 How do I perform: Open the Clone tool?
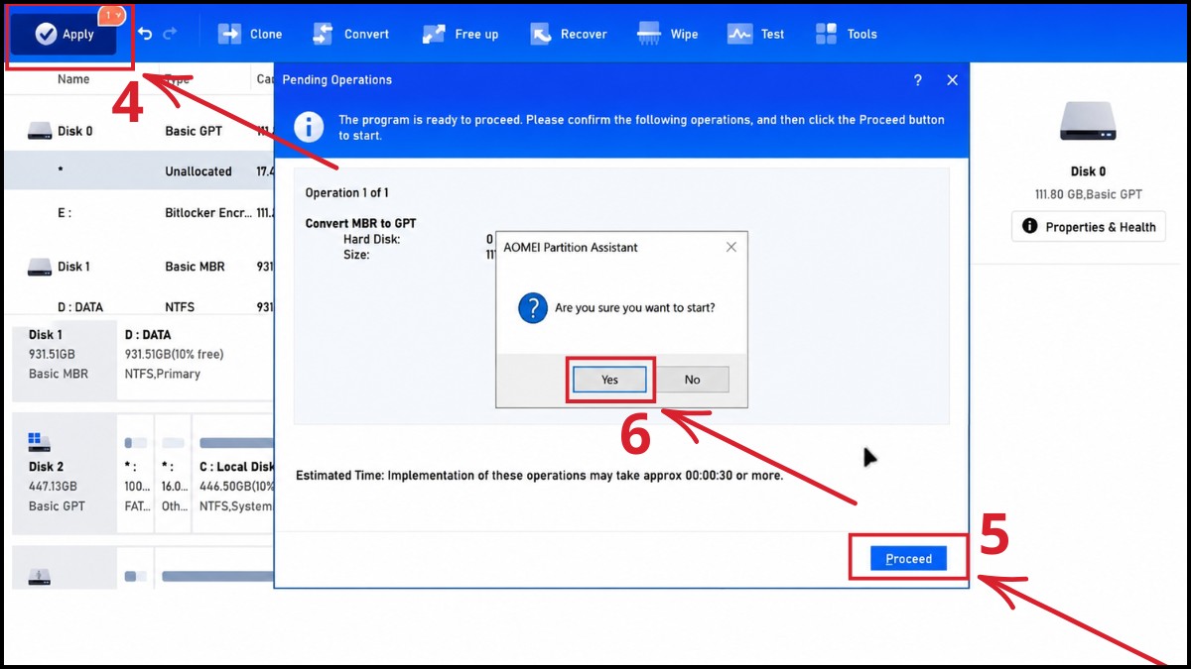coord(250,34)
